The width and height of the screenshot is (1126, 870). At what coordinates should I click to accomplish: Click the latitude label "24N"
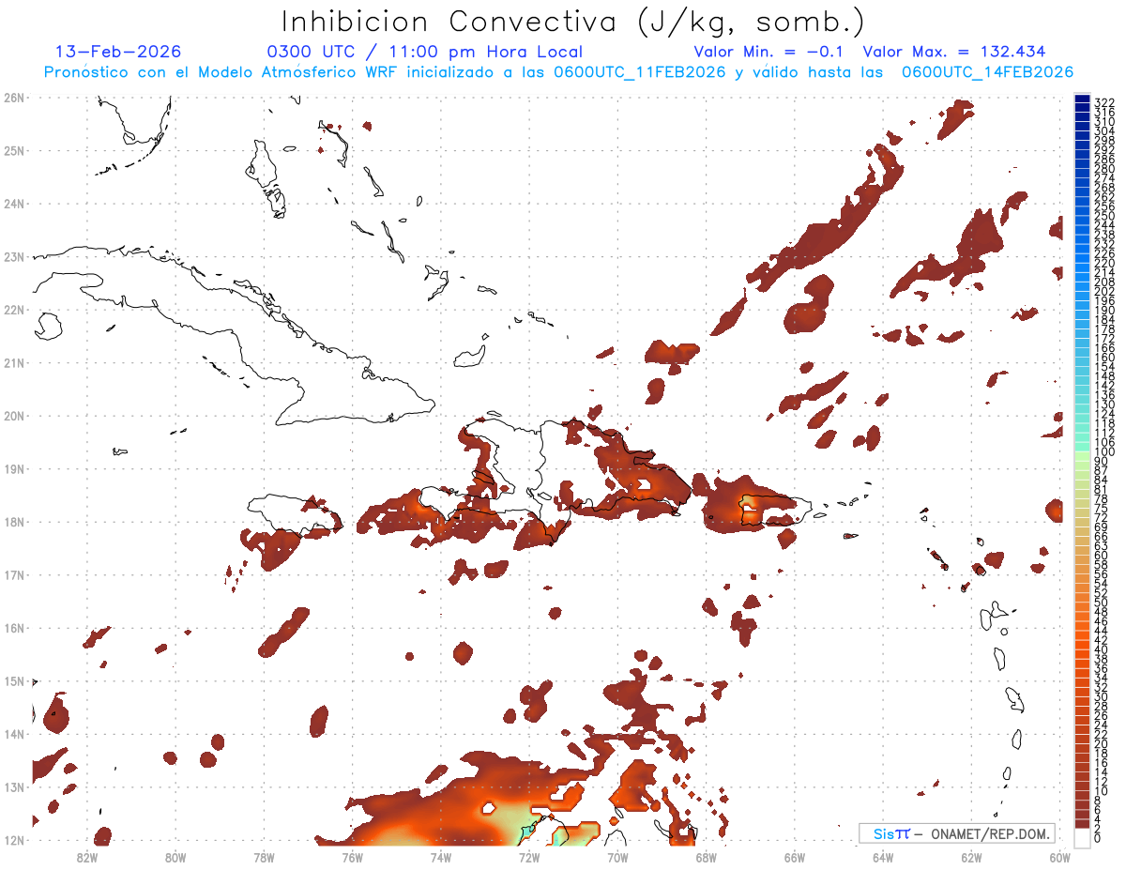click(14, 204)
